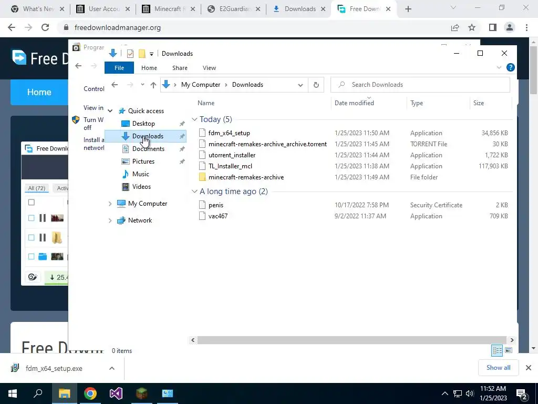Open Explorer help question mark icon
This screenshot has height=404, width=538.
coord(510,68)
